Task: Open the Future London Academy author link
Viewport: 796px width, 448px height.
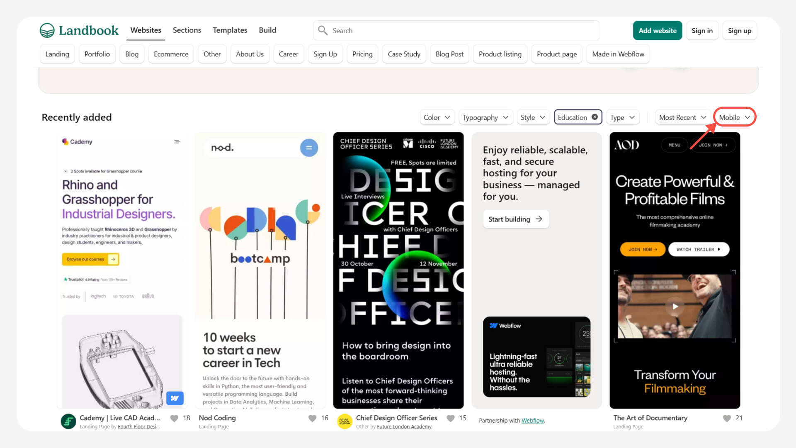Action: tap(404, 426)
